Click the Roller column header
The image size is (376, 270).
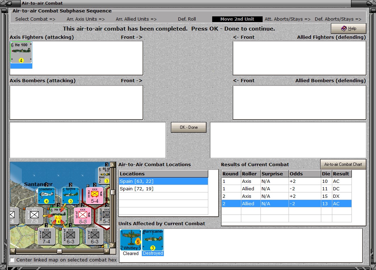pyautogui.click(x=251, y=174)
